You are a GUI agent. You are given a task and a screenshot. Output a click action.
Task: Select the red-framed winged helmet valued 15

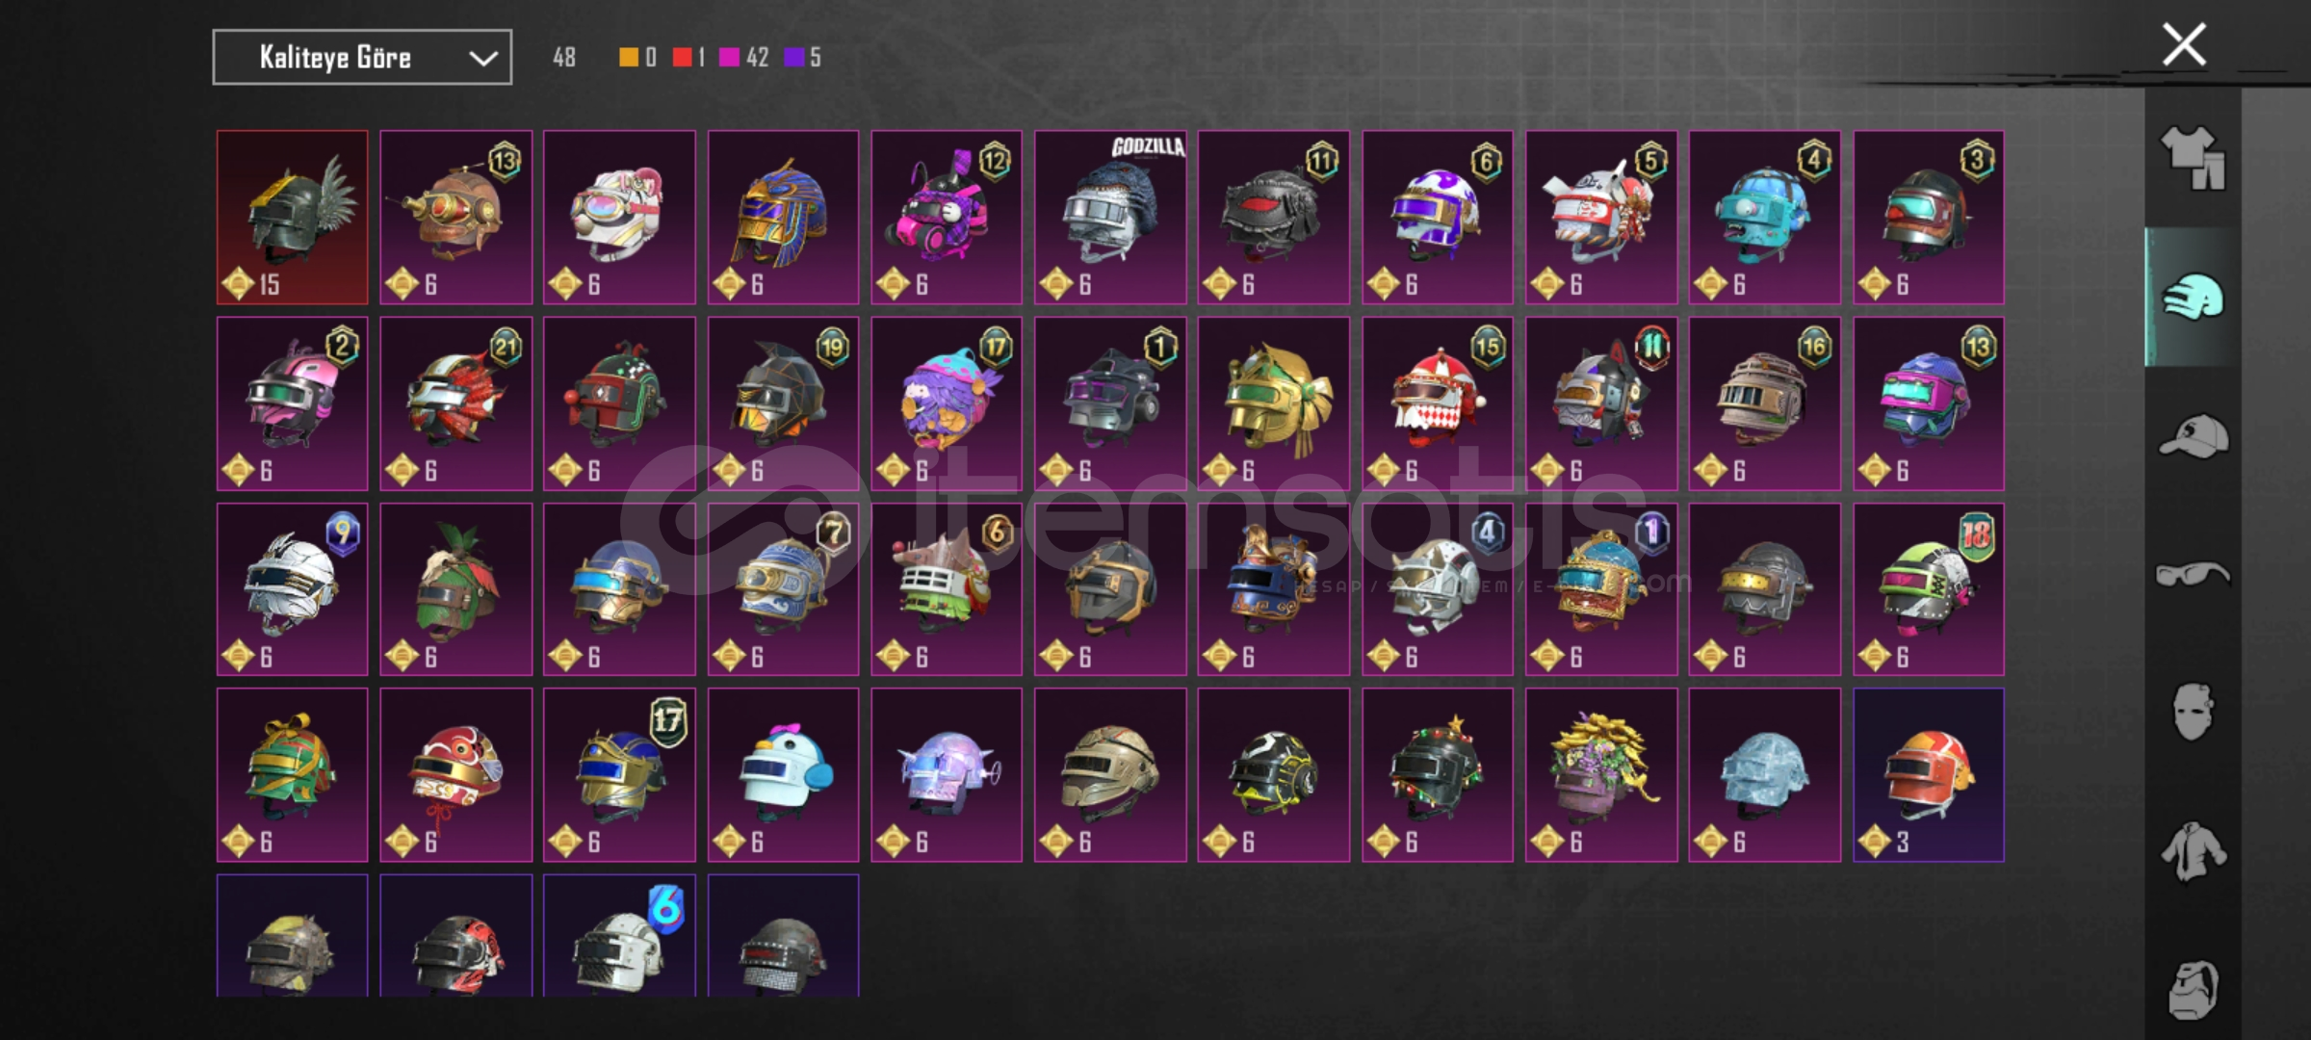coord(292,218)
